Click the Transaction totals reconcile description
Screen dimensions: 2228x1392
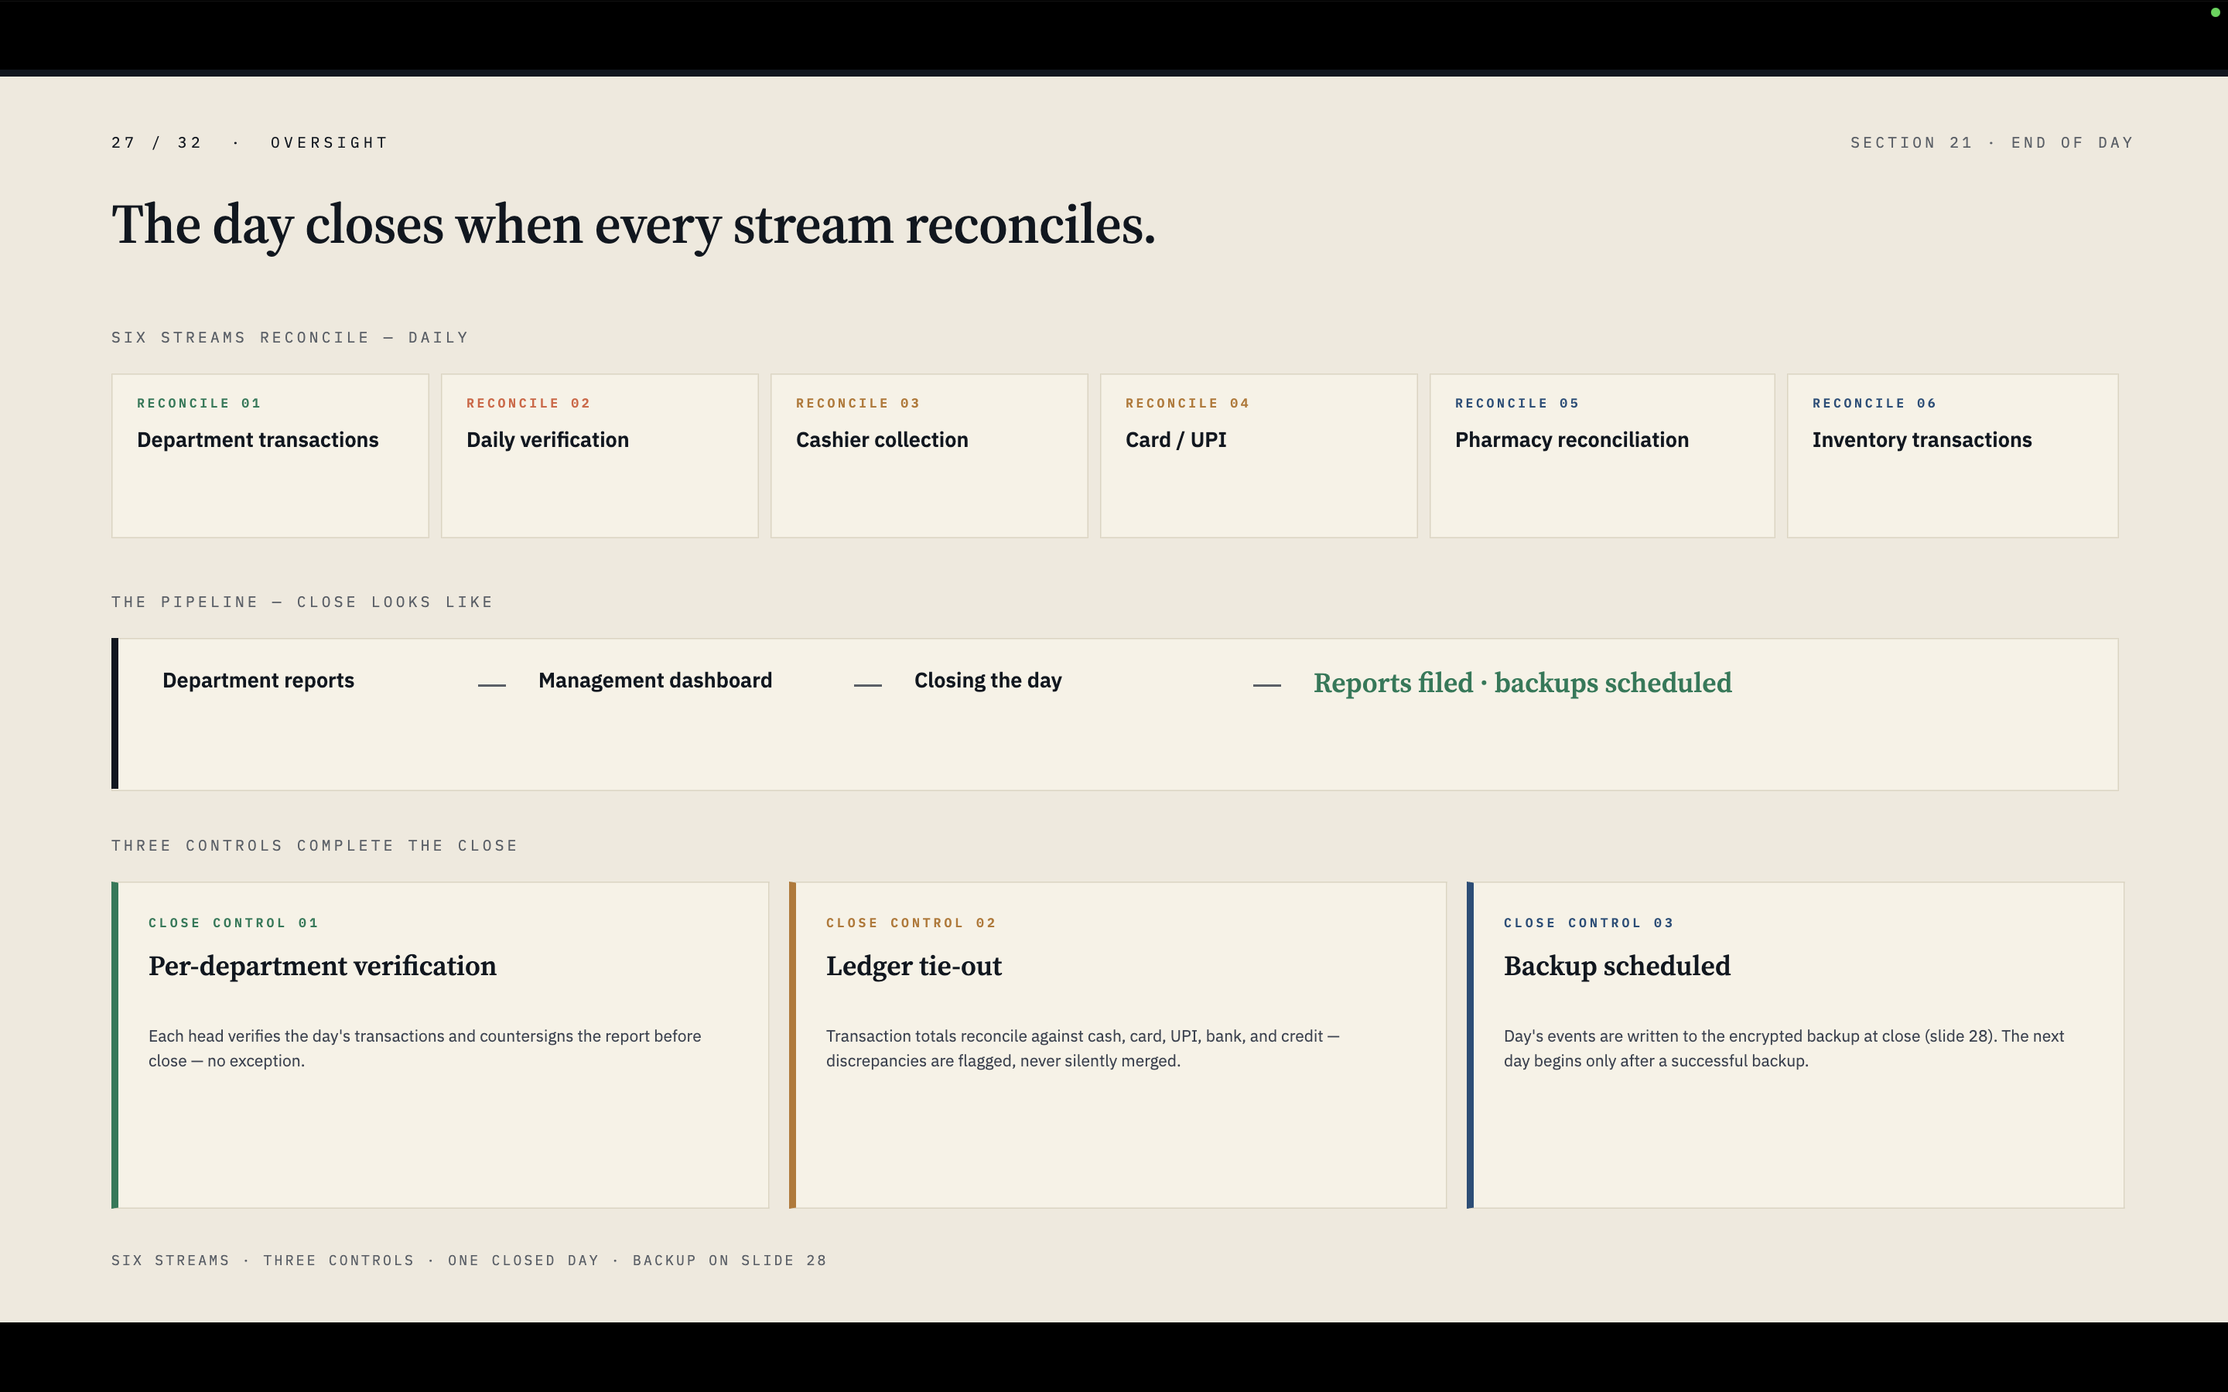point(1083,1049)
